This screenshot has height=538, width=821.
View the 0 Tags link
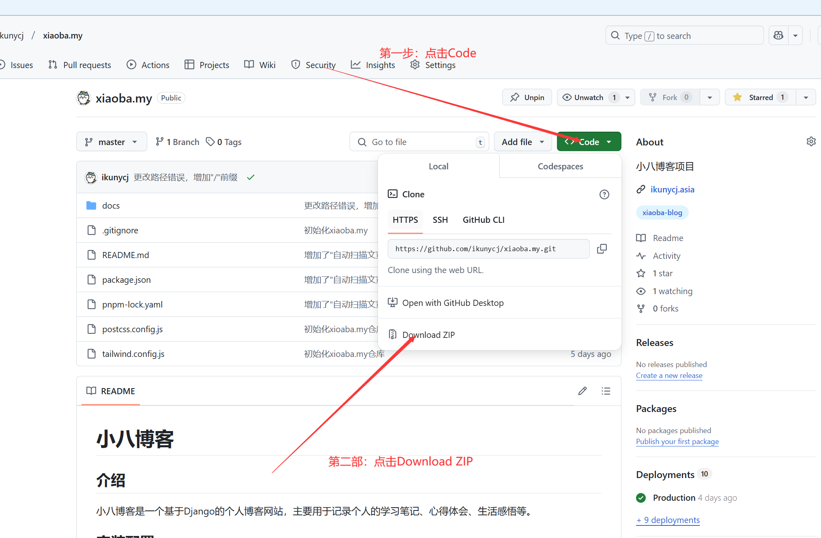(224, 142)
